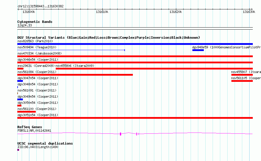The image size is (261, 161).
Task: Click the FBRSL1 exon with the strand arrow
Action: coord(137,134)
